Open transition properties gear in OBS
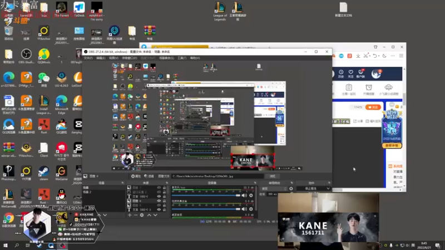 pyautogui.click(x=291, y=188)
